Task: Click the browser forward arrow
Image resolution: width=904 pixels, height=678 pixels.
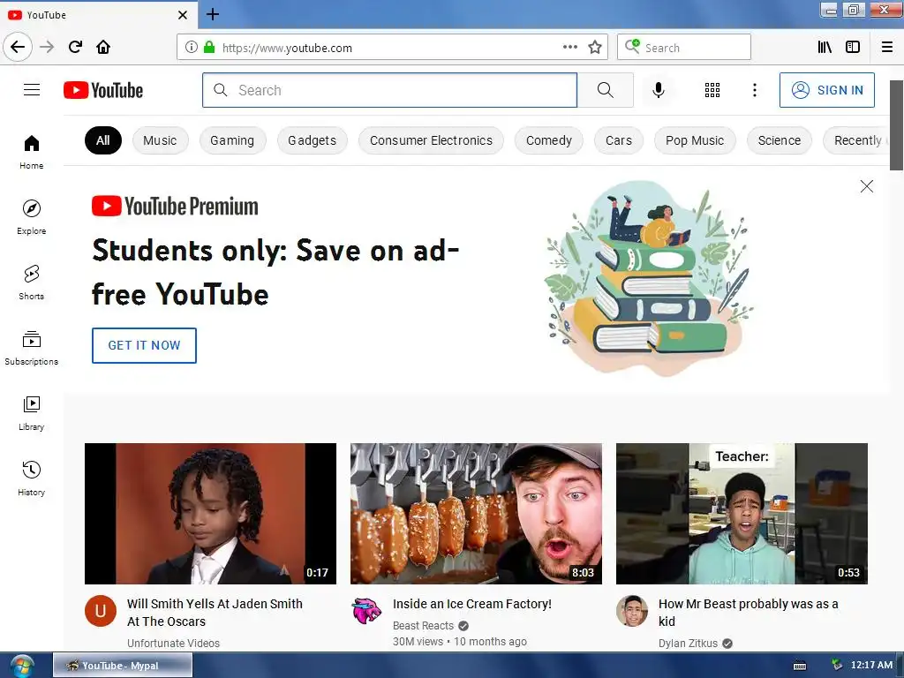Action: (x=47, y=47)
